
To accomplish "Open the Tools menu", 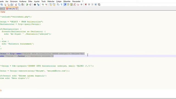I will tap(43, 1).
